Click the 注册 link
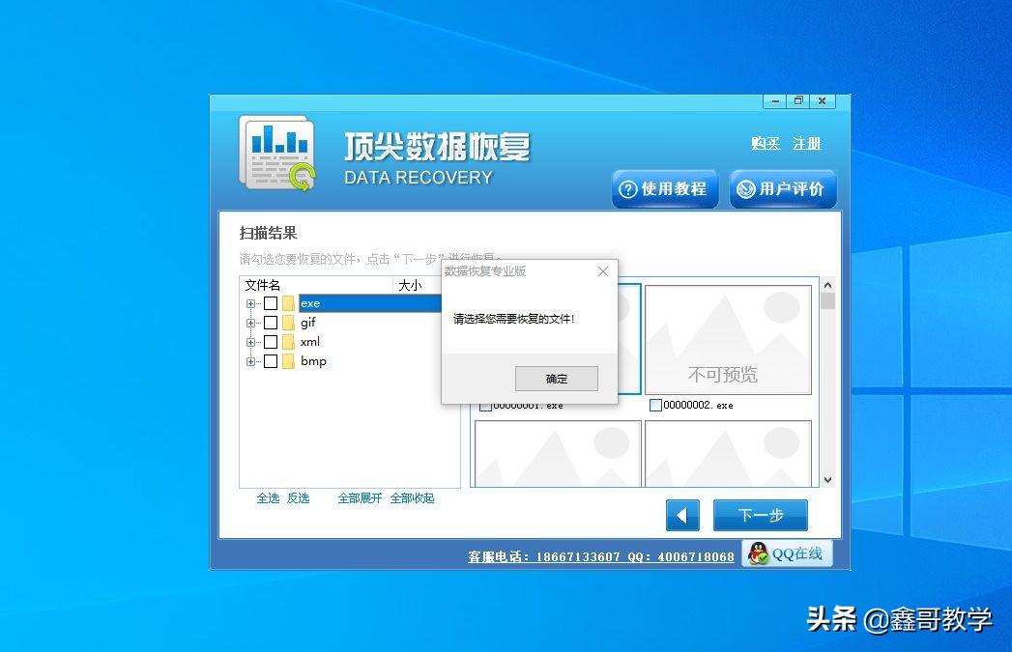This screenshot has height=652, width=1012. [x=807, y=143]
